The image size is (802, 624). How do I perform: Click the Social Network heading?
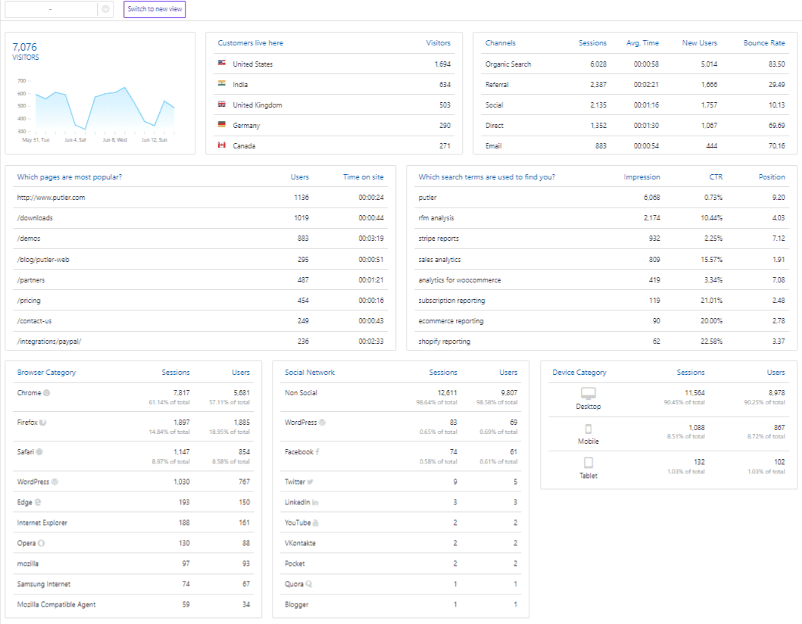click(310, 373)
